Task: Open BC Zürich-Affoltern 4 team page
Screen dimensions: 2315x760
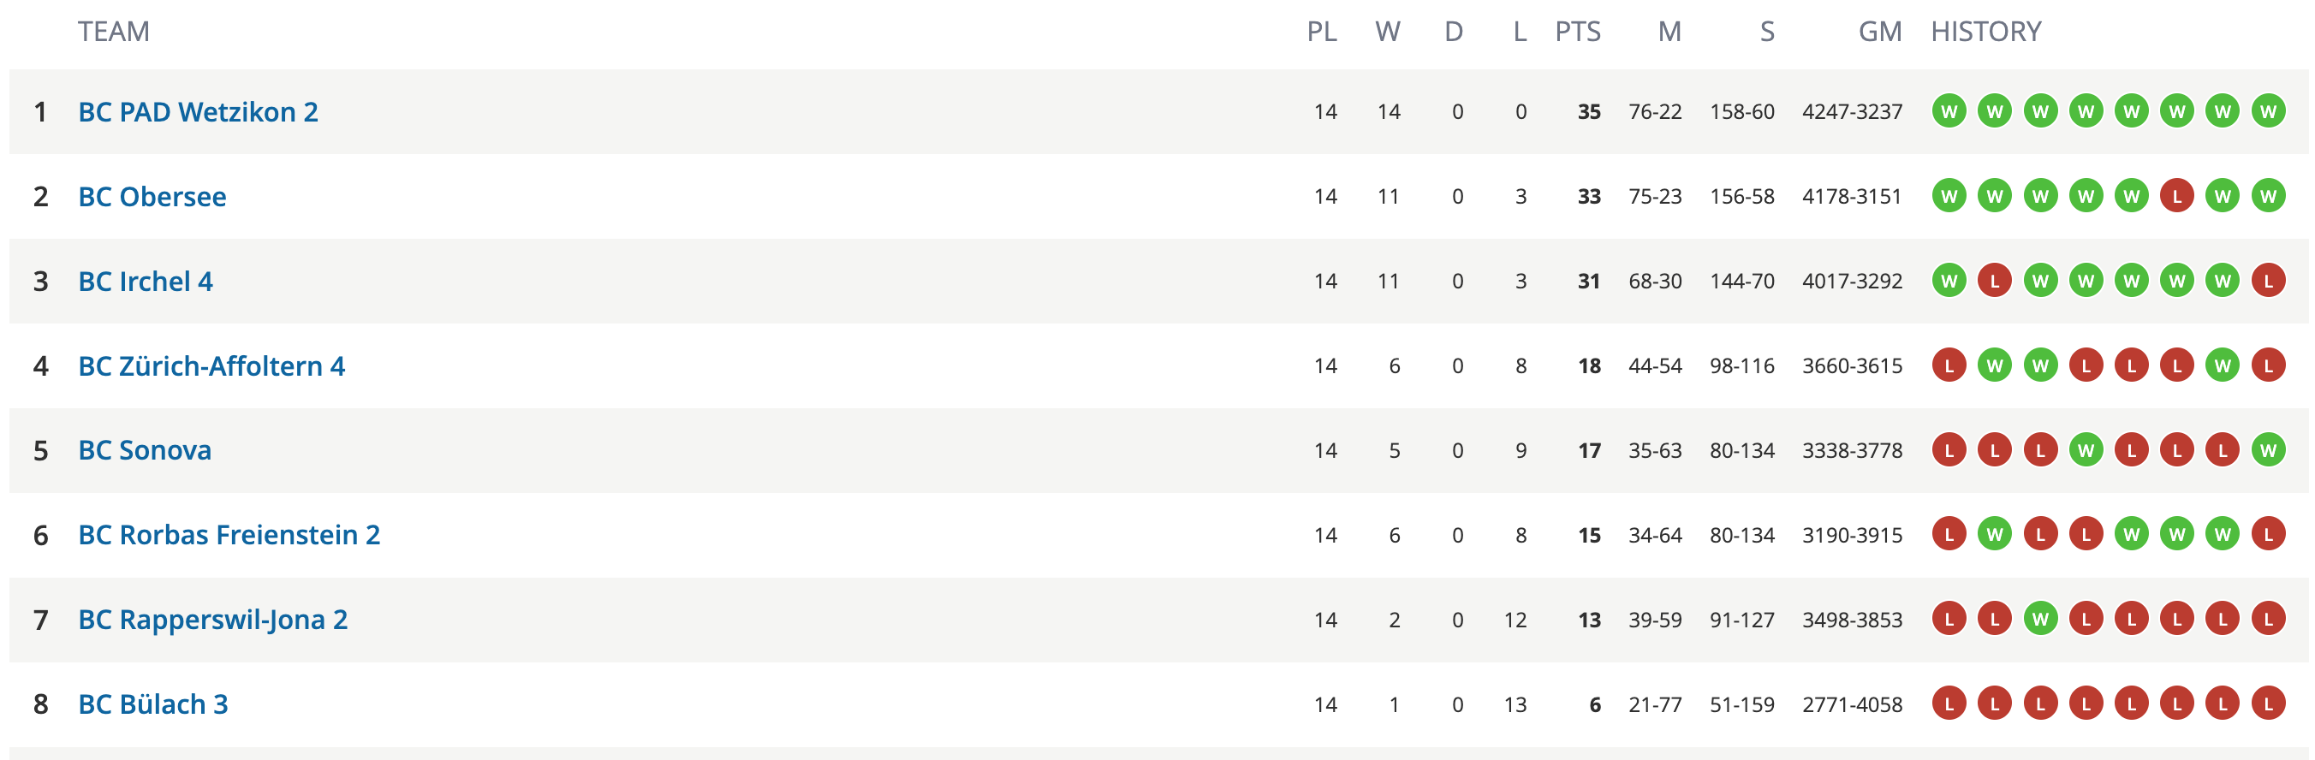Action: coord(211,365)
